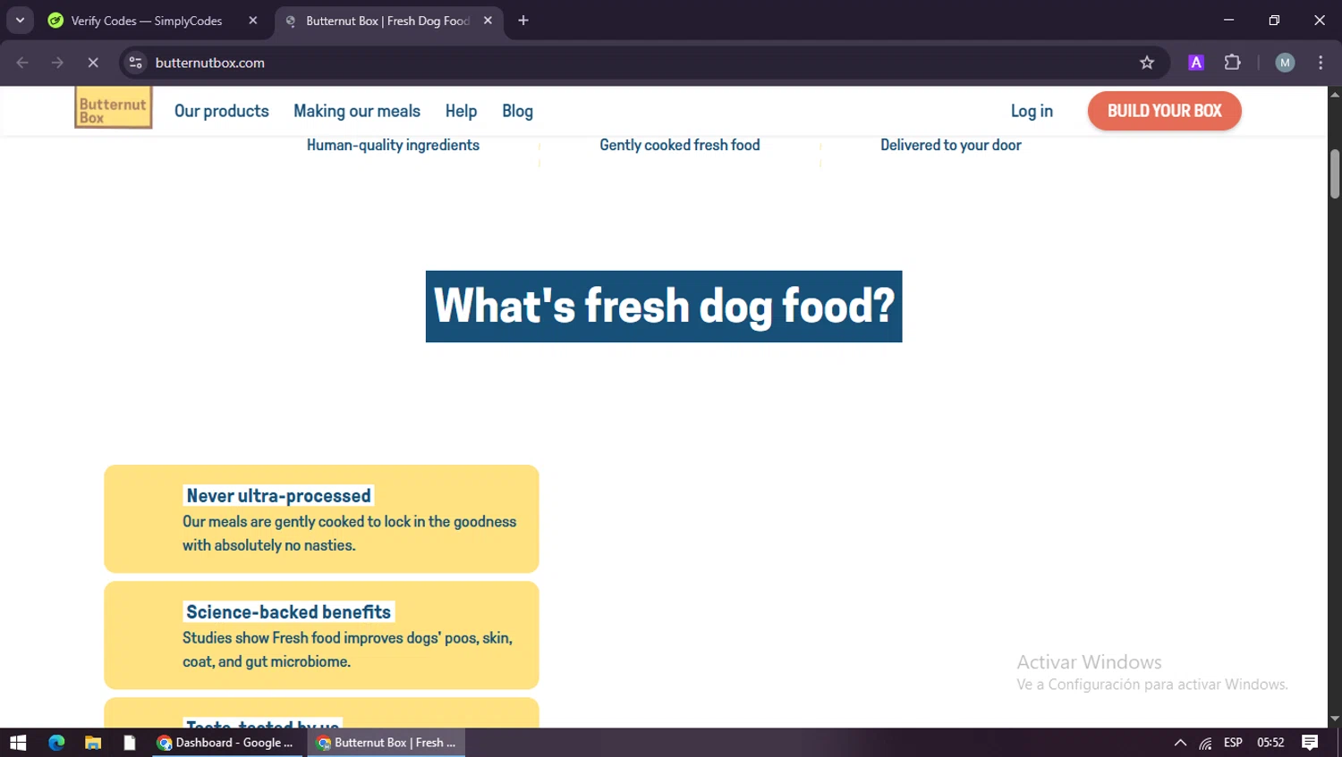Open the purple A extension
1342x757 pixels.
click(x=1196, y=63)
